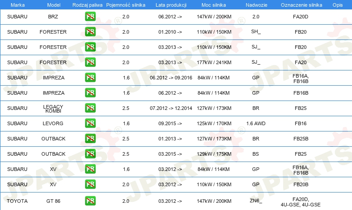Click the Rodzaj paliwa column header

[87, 5]
